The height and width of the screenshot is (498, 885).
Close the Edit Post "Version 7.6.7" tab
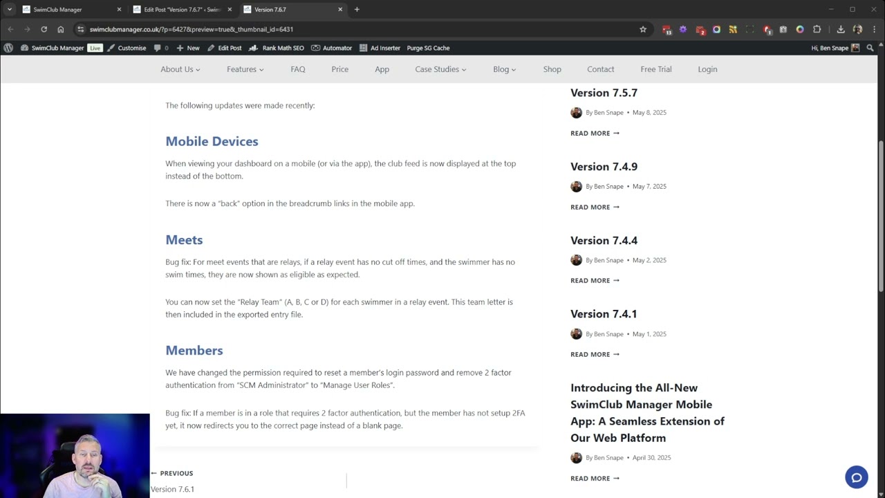click(230, 10)
